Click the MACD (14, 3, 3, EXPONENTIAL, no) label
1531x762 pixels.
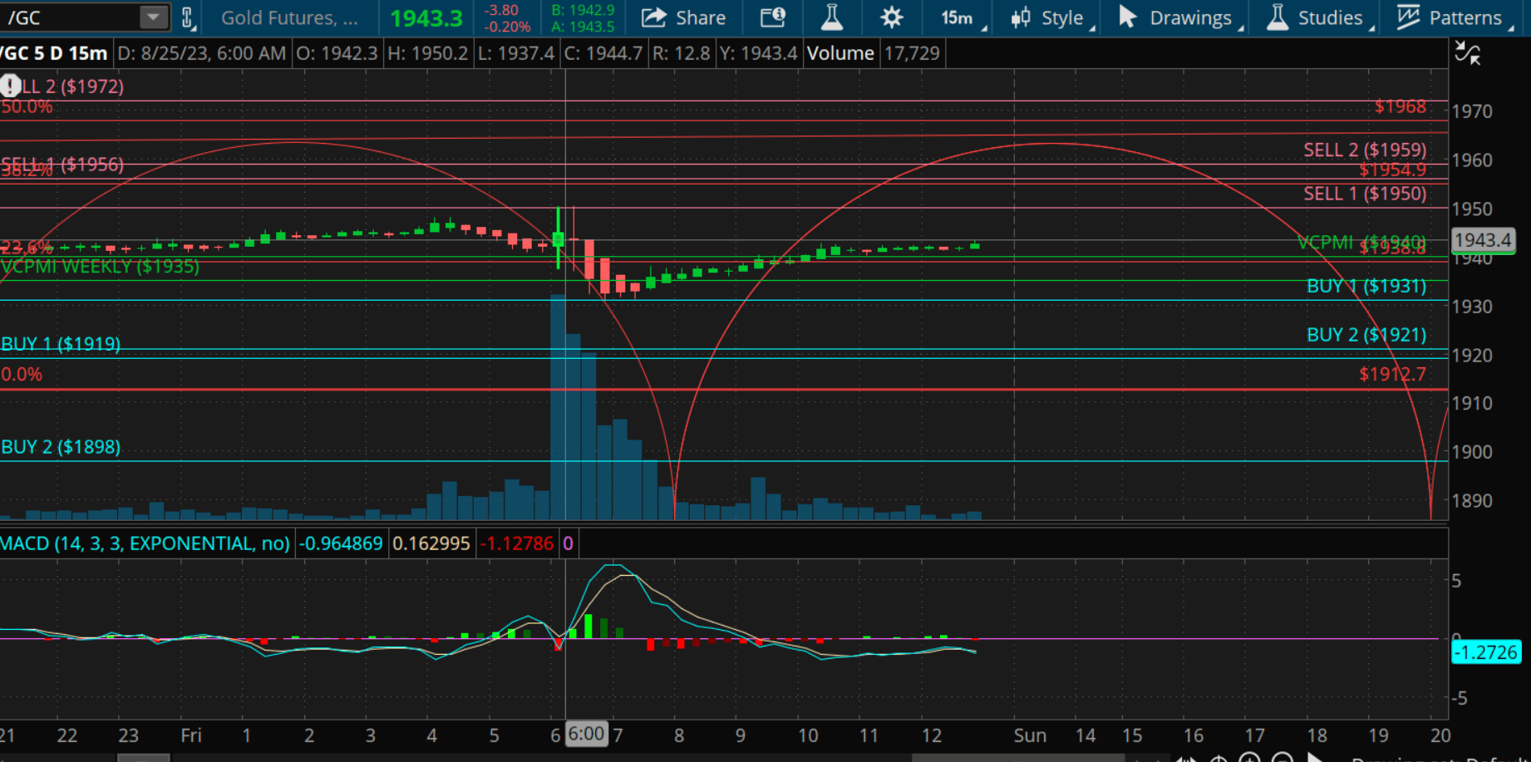tap(145, 543)
